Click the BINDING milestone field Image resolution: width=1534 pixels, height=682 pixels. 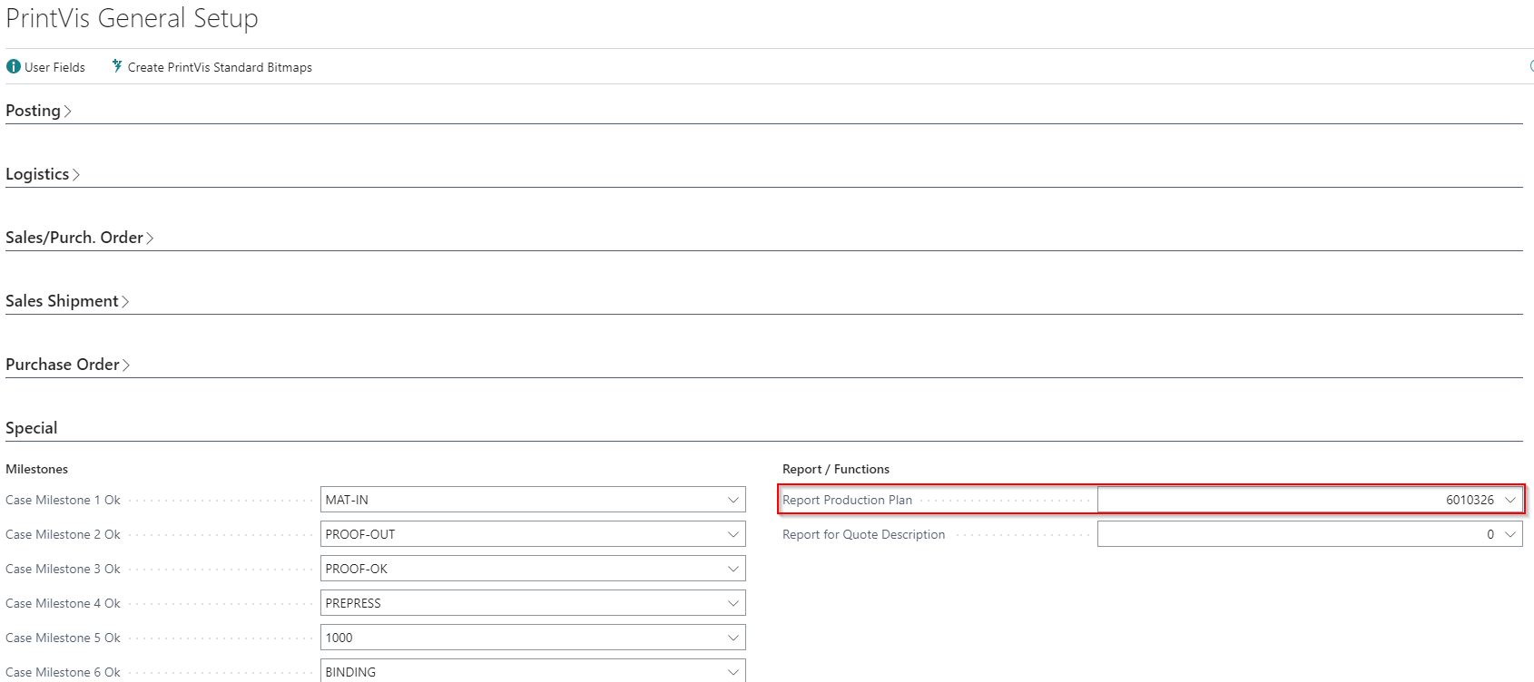pos(533,671)
